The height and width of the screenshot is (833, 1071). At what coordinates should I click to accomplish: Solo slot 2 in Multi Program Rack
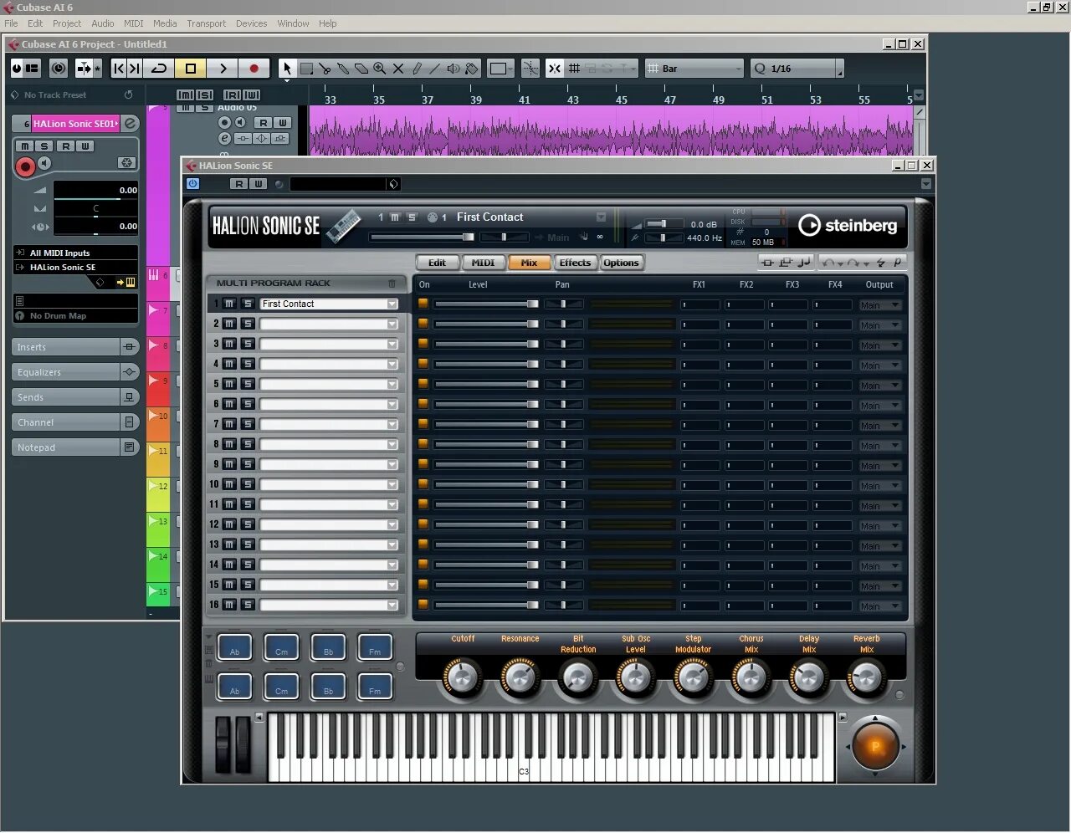coord(248,324)
